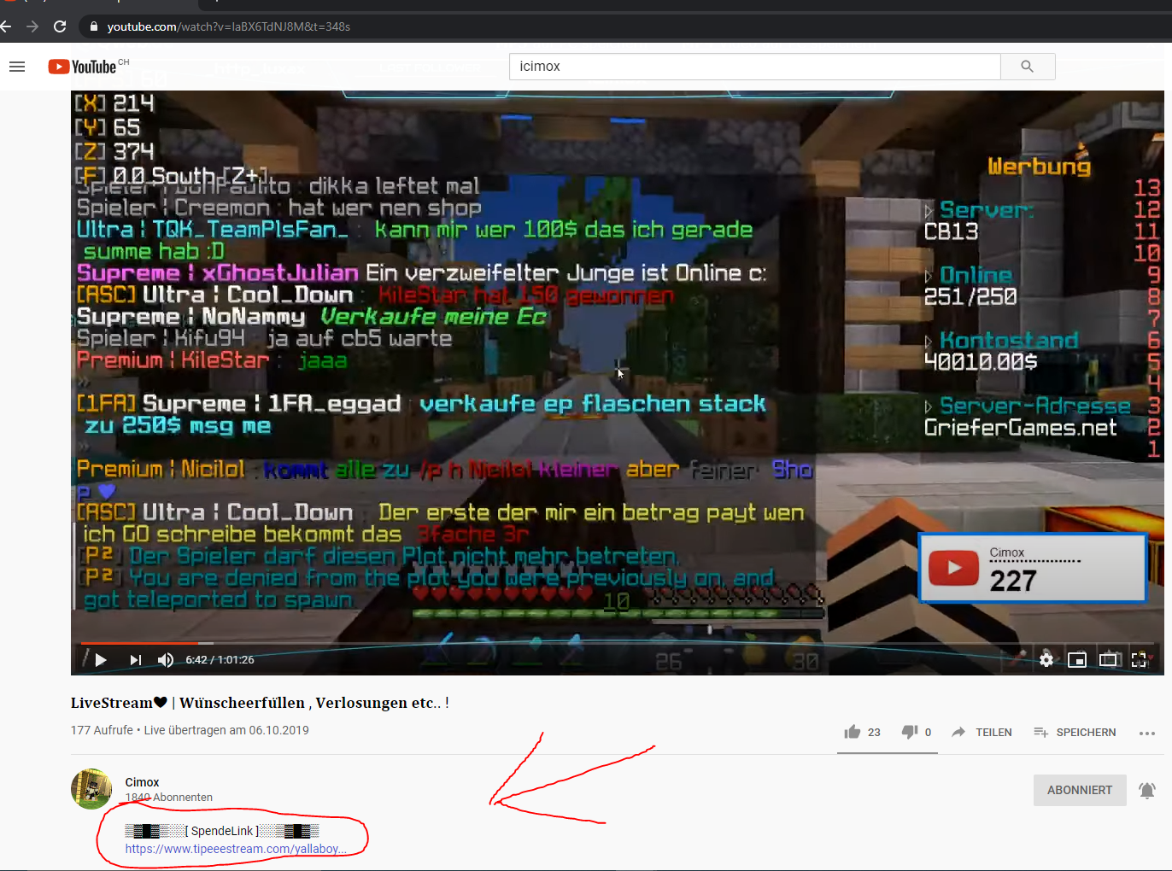Like the video with thumbs up

point(862,732)
